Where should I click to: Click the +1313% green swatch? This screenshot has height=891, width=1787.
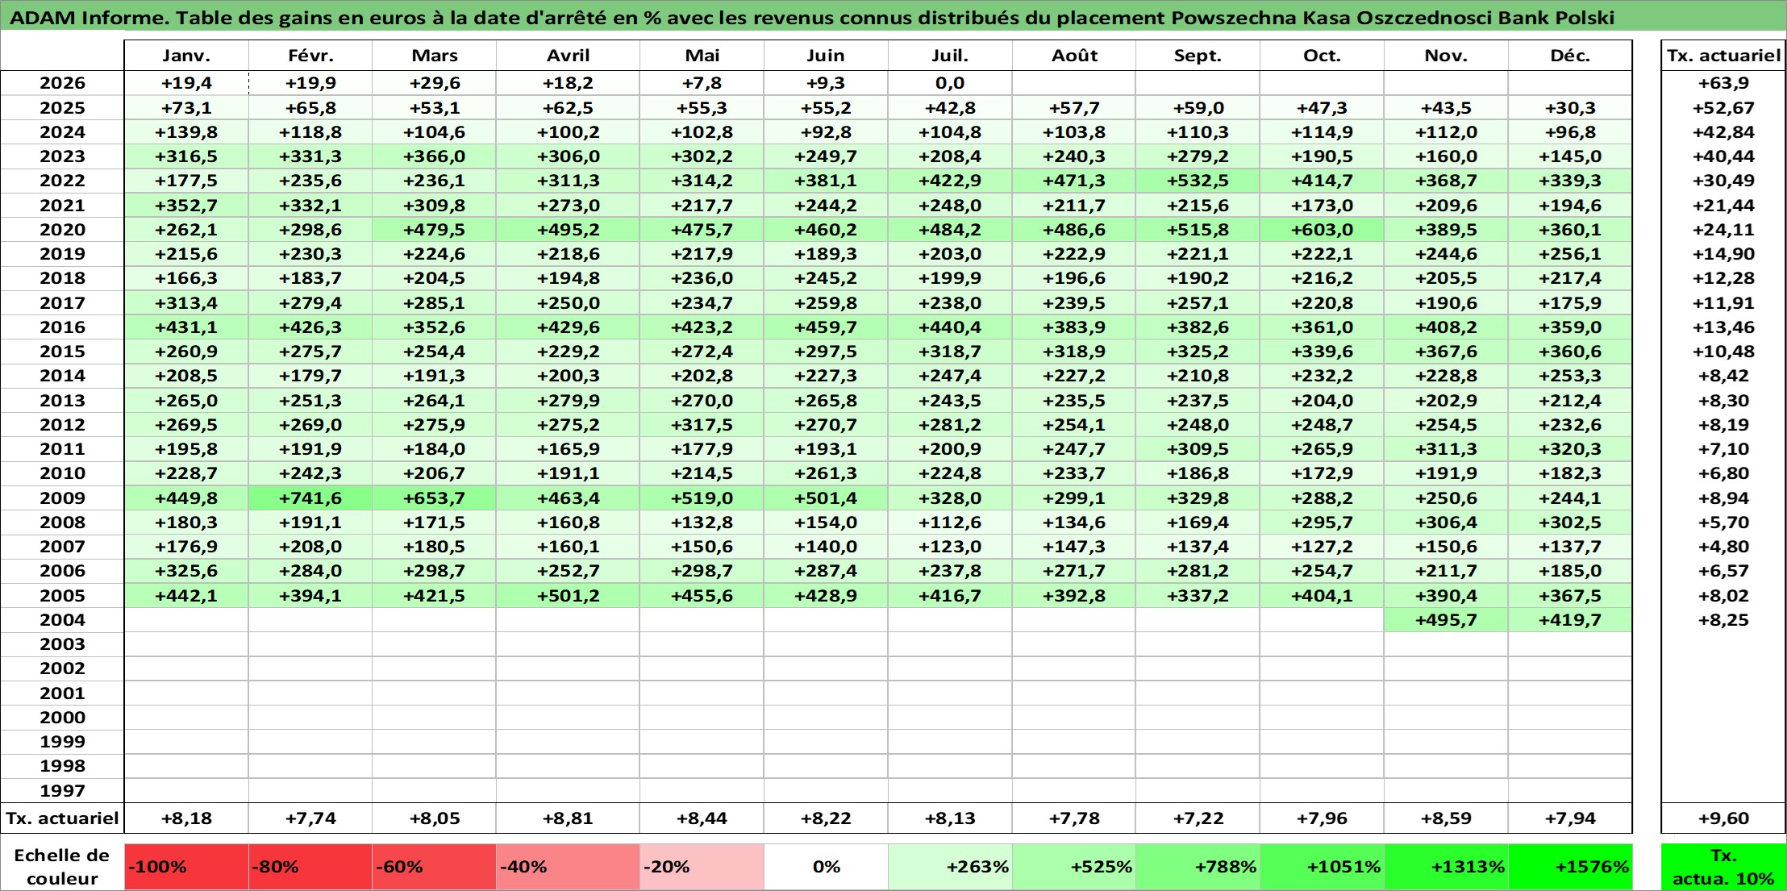coord(1446,867)
